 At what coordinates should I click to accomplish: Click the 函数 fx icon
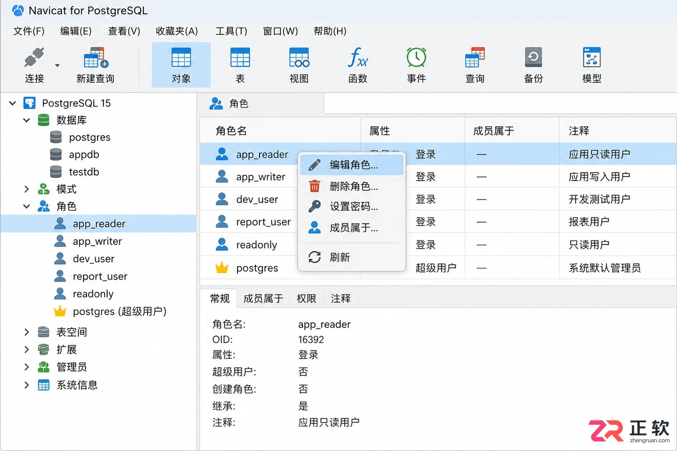358,58
